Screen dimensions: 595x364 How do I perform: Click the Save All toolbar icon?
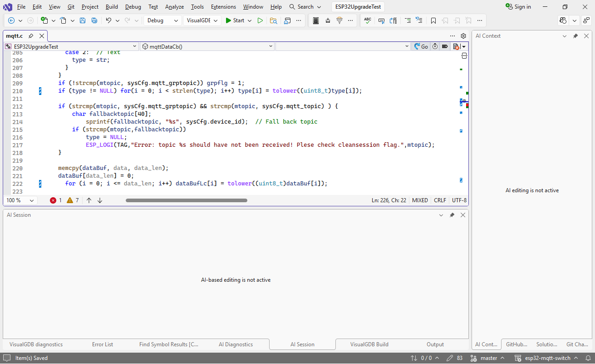coord(94,20)
